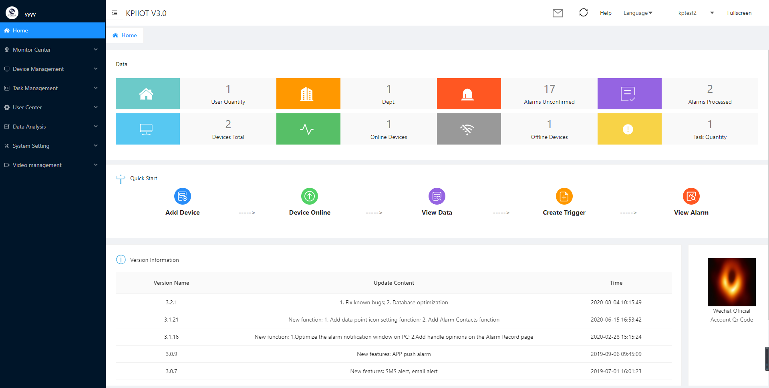769x388 pixels.
Task: Click the kptest2 username text
Action: pyautogui.click(x=687, y=13)
